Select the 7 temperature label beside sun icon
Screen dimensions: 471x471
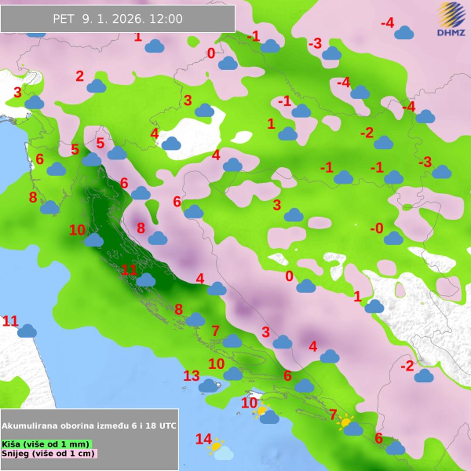tap(333, 414)
